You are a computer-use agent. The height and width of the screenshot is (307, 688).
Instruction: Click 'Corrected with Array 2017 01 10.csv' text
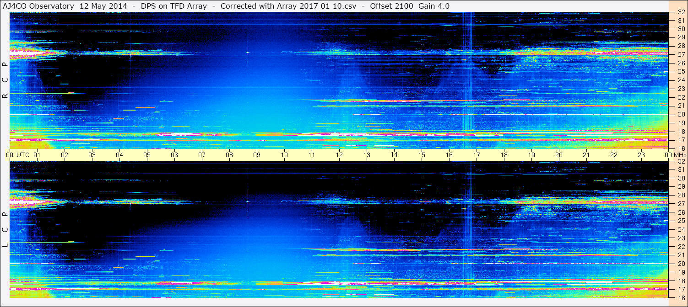coord(289,6)
